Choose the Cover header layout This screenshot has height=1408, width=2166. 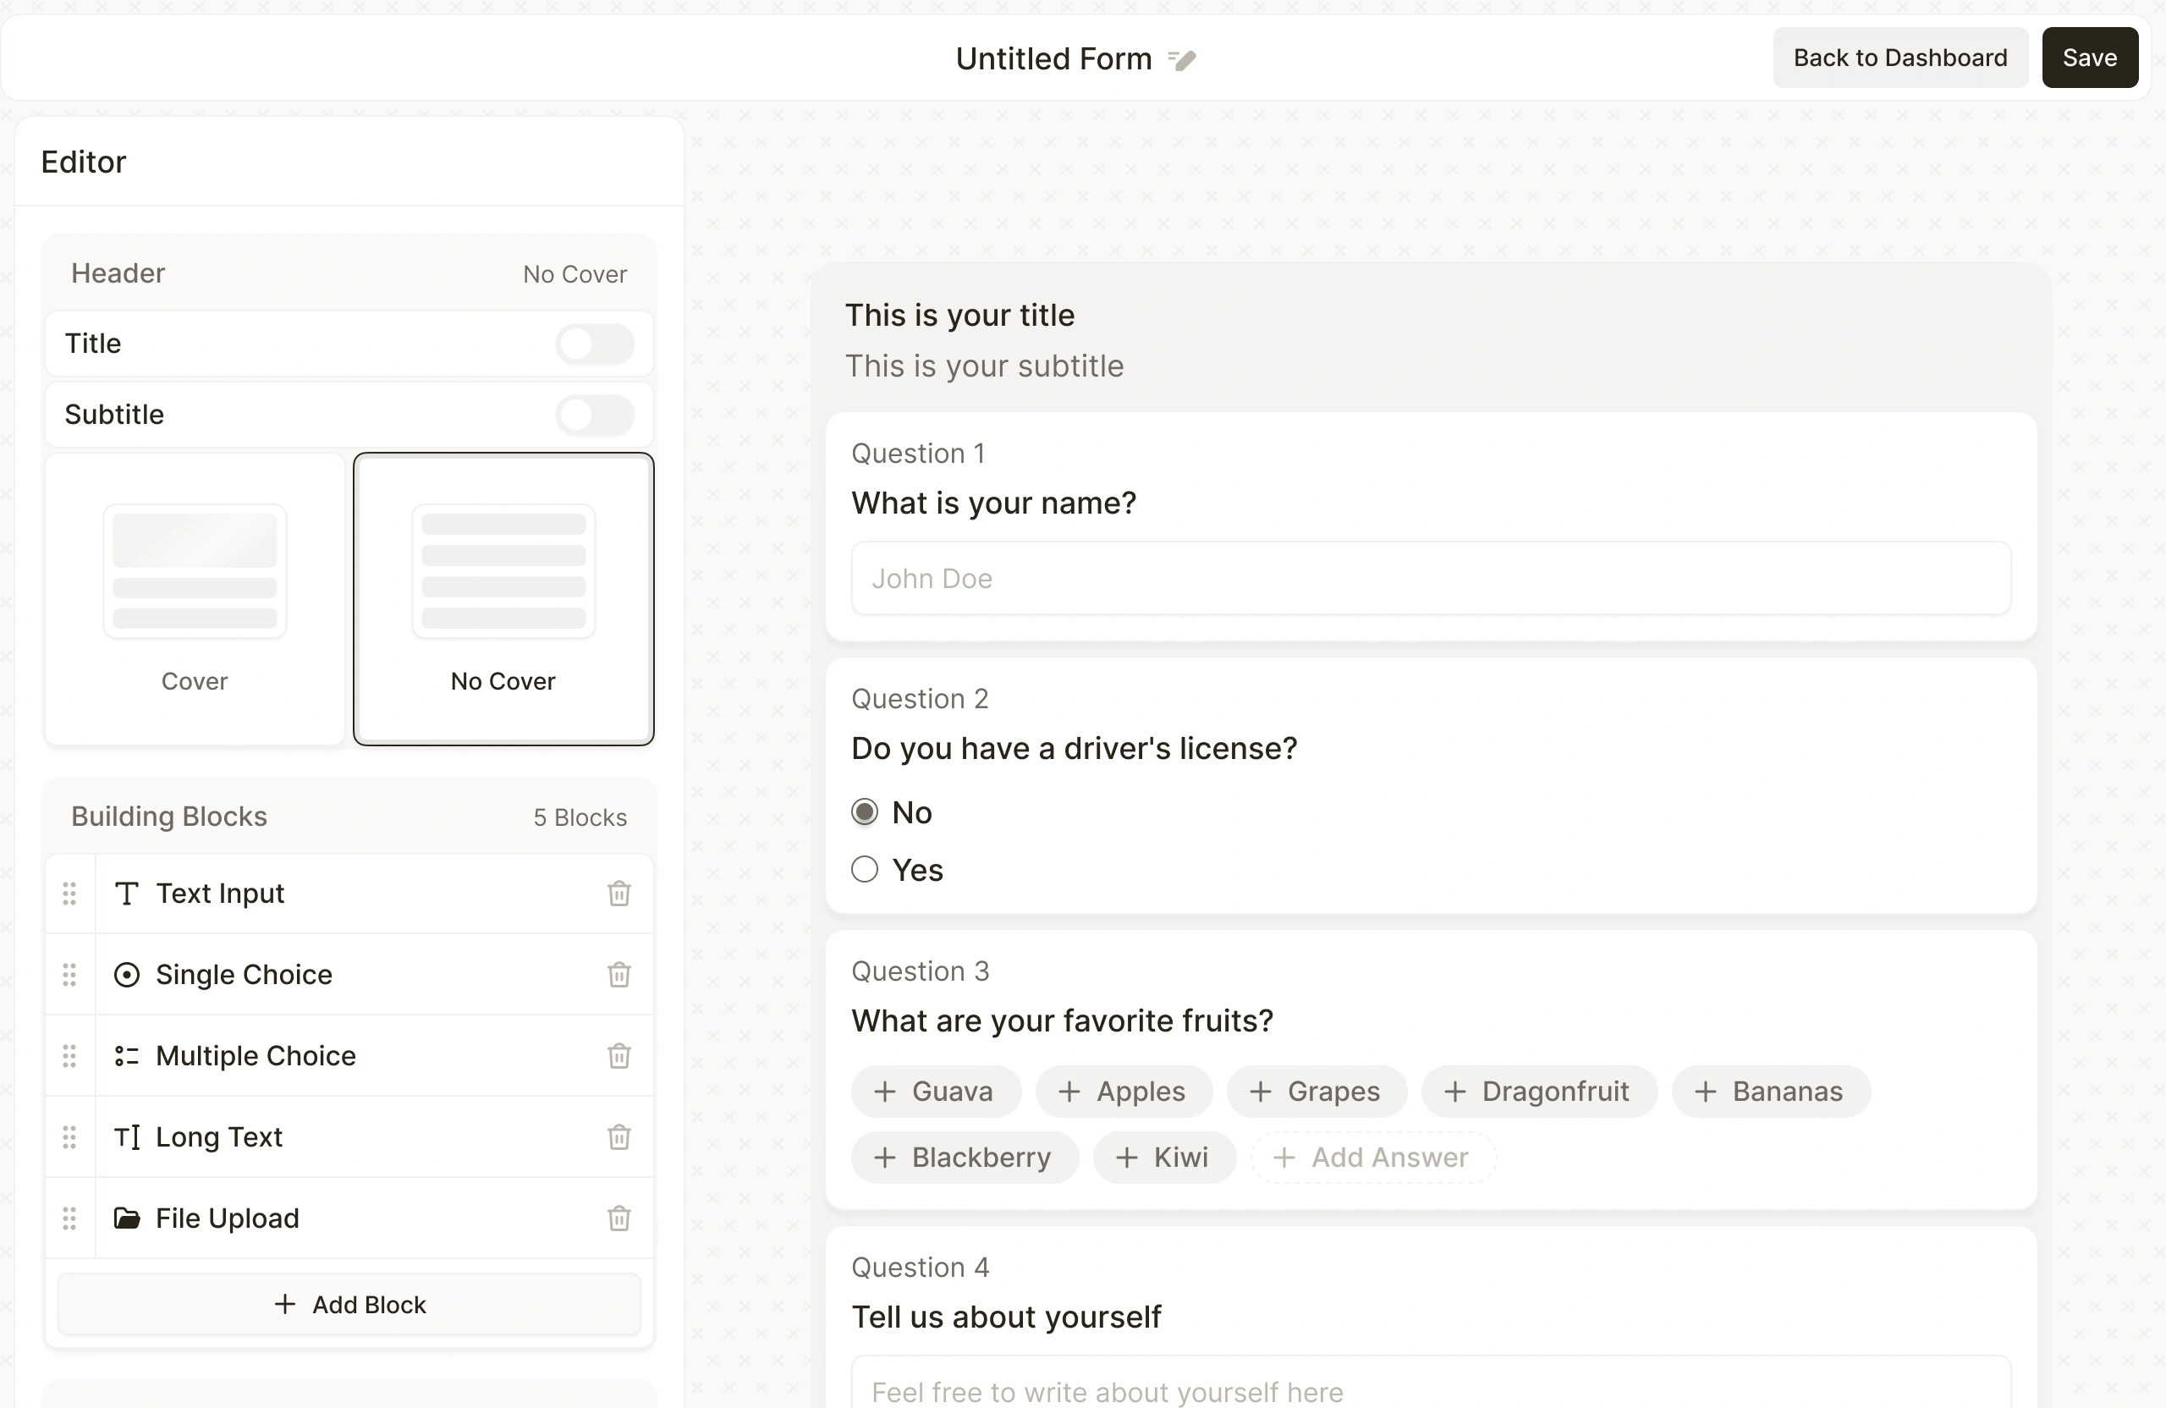point(194,599)
